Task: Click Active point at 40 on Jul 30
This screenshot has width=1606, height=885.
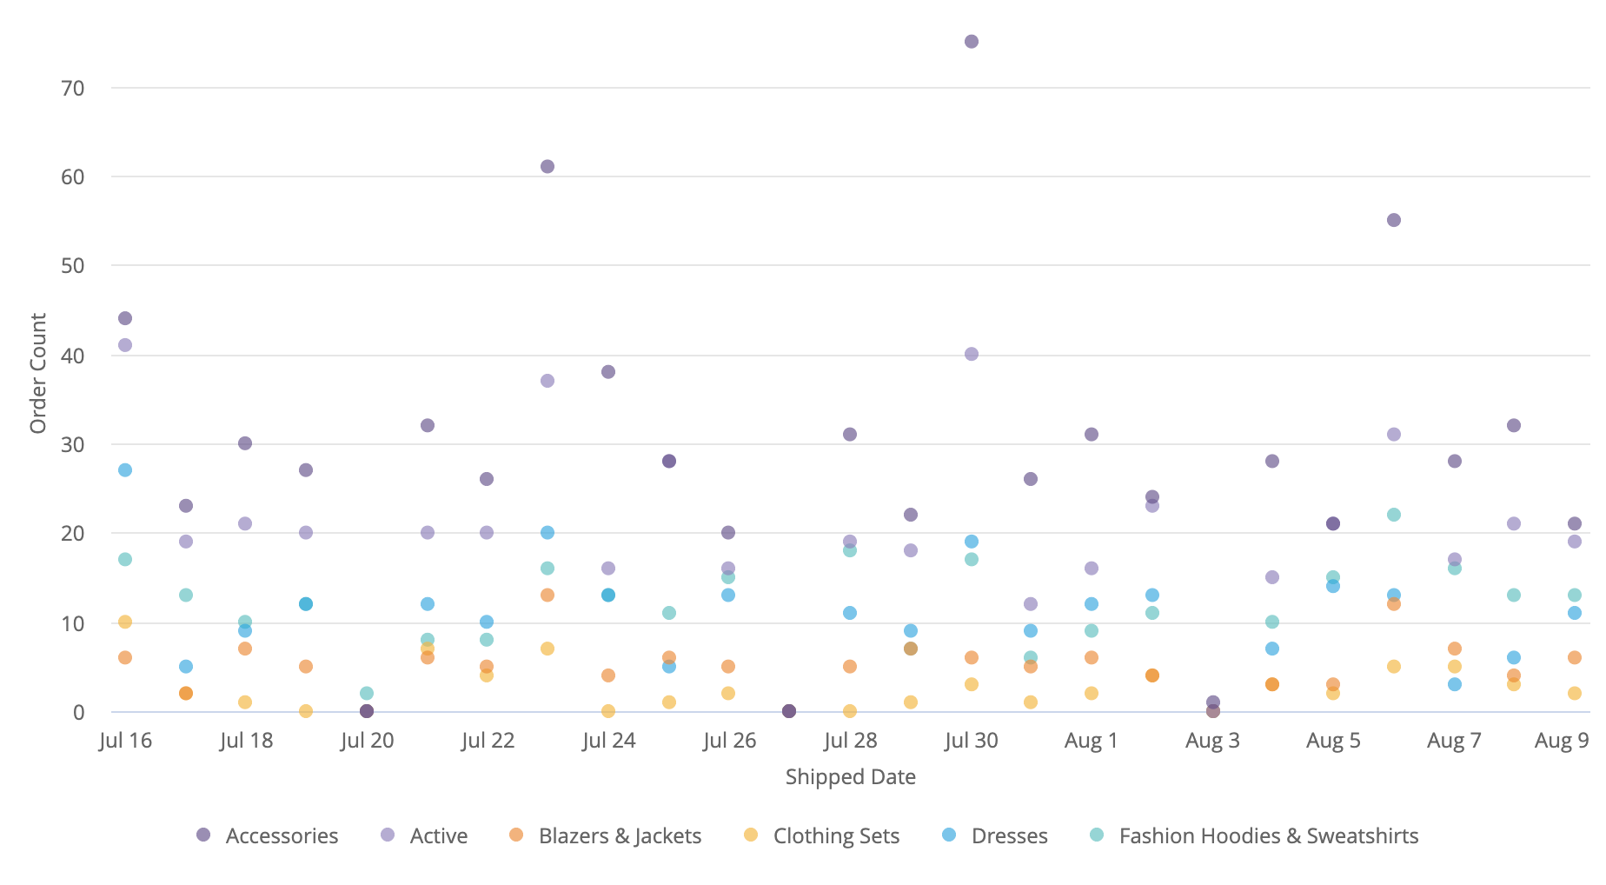Action: coord(972,354)
